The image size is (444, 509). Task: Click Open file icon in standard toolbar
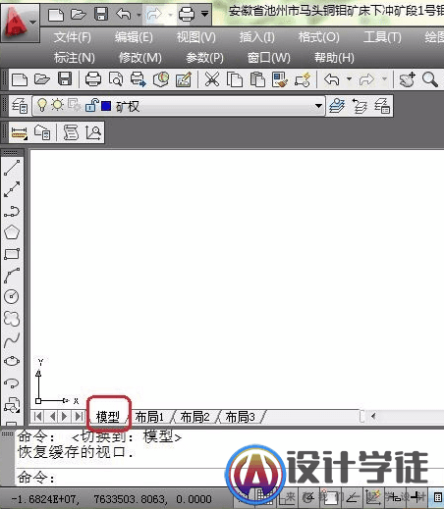click(x=42, y=79)
